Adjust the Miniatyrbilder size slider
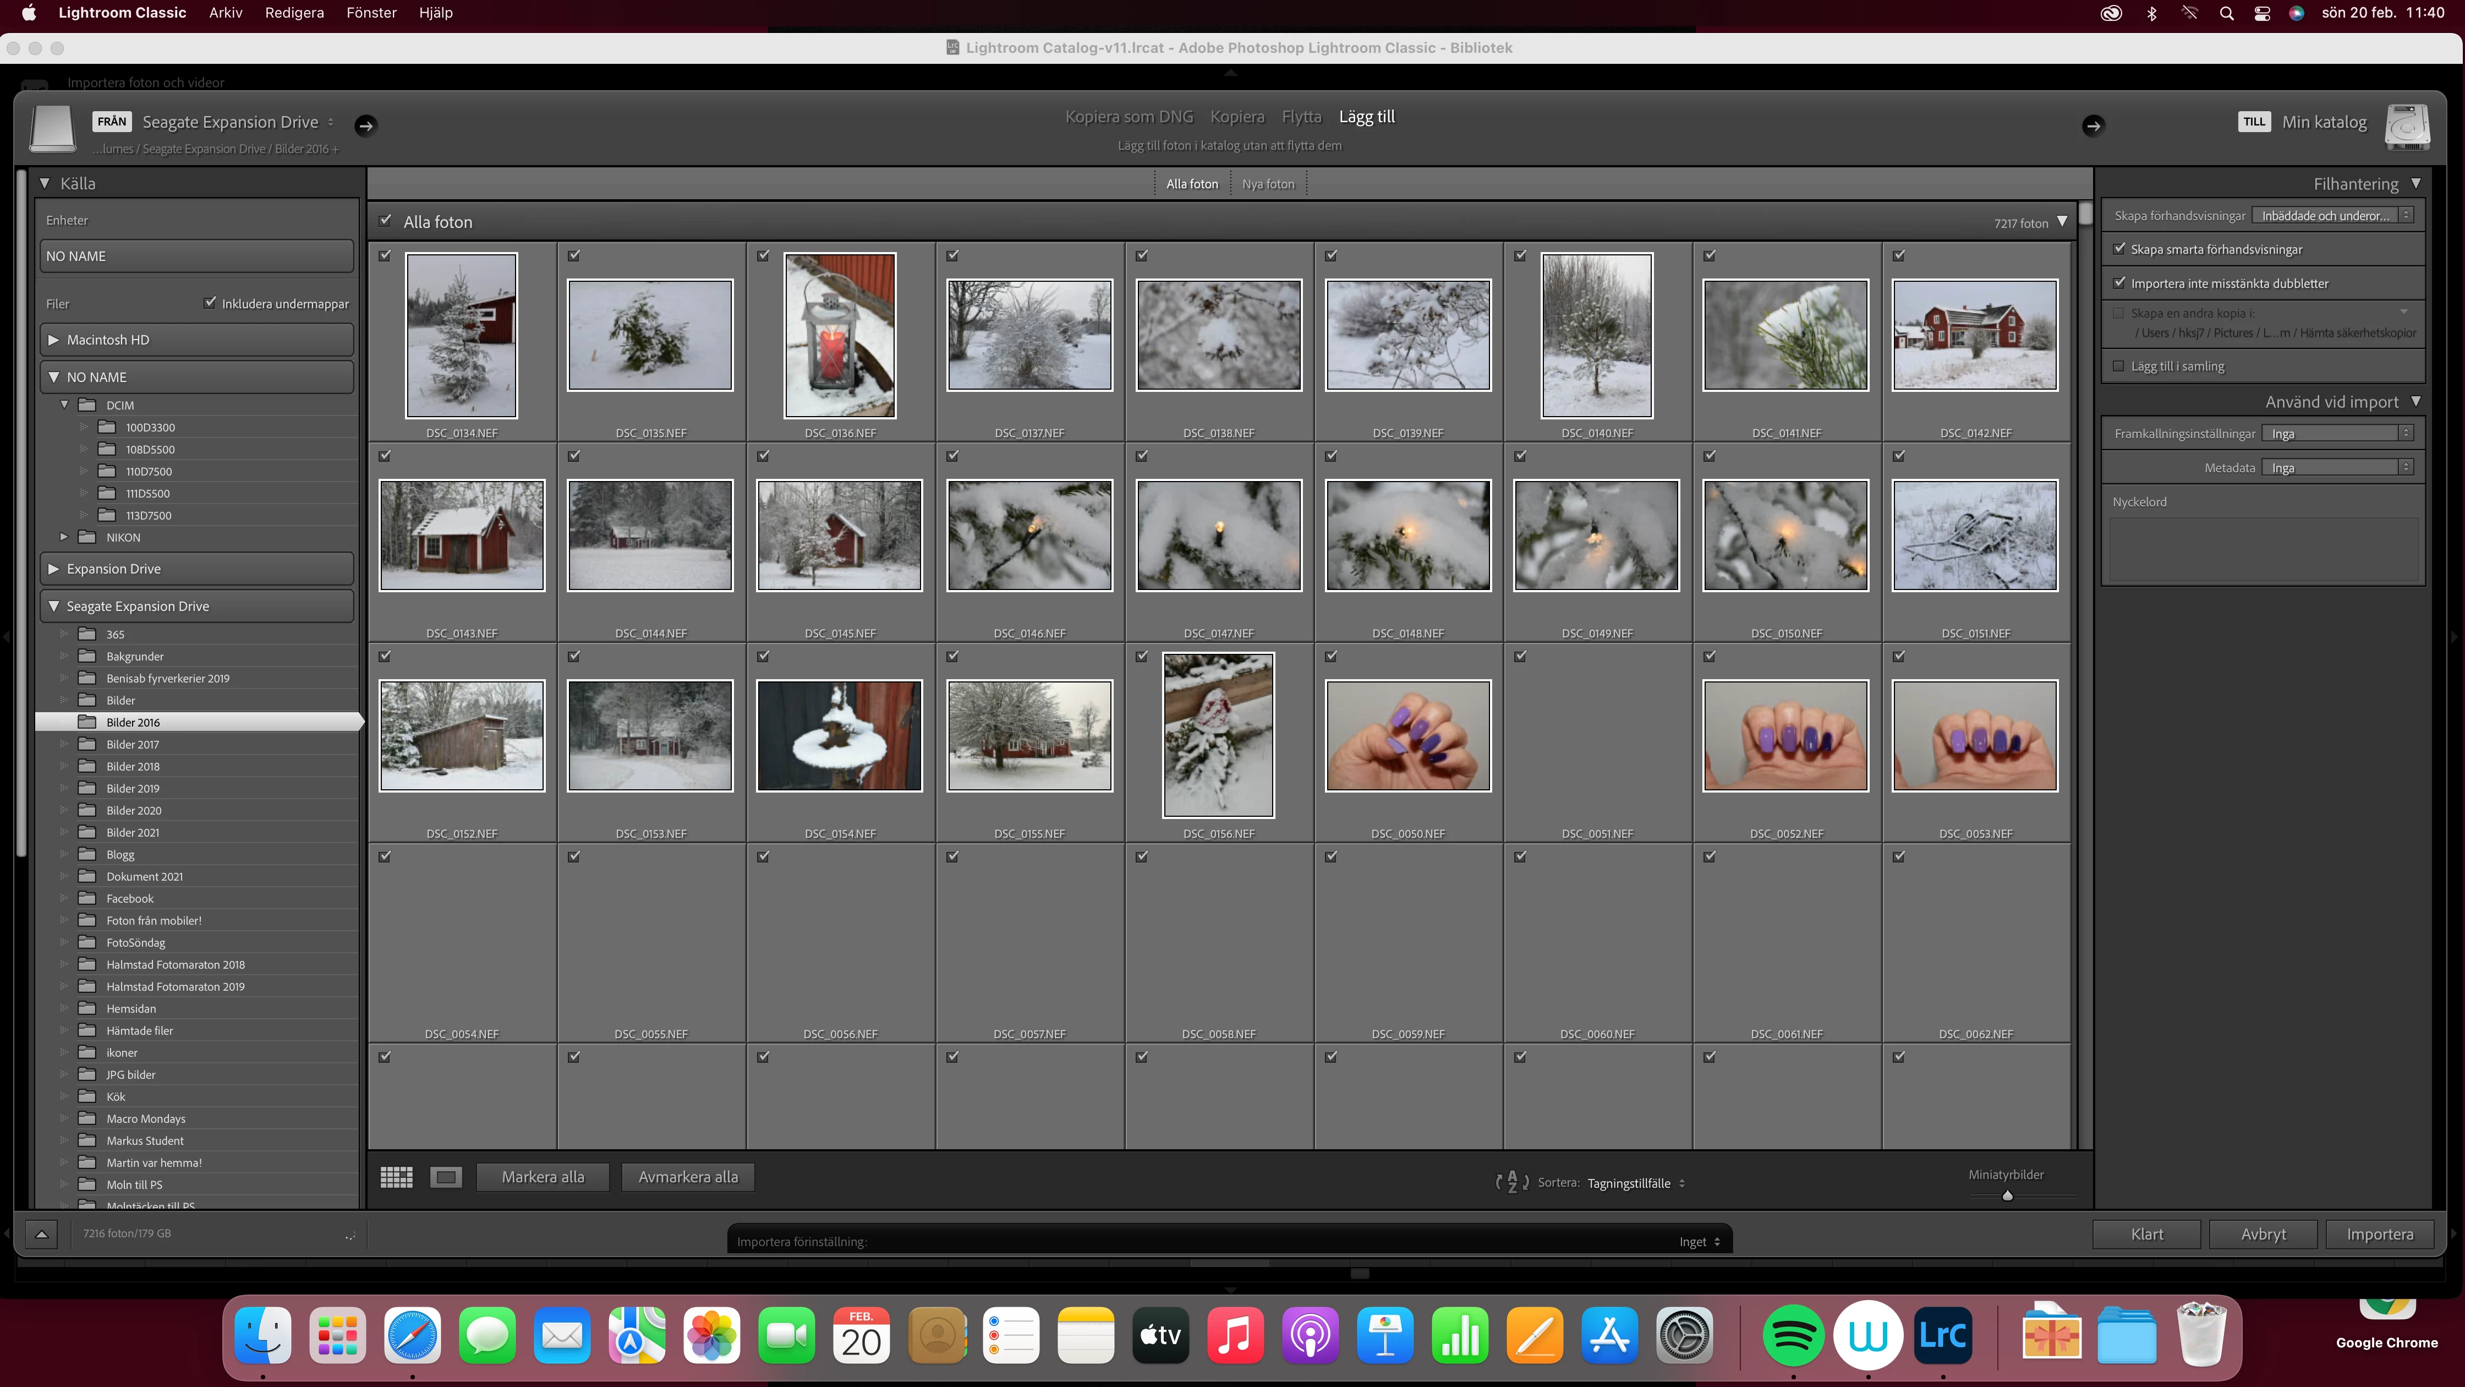This screenshot has width=2465, height=1387. click(x=2008, y=1195)
